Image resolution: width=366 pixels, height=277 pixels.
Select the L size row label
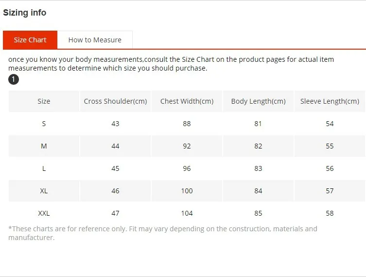pyautogui.click(x=44, y=168)
